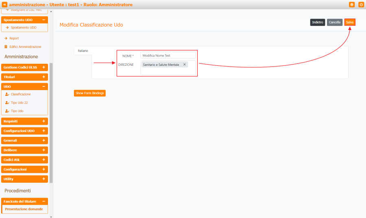Click the Classificazione user icon

click(x=7, y=94)
